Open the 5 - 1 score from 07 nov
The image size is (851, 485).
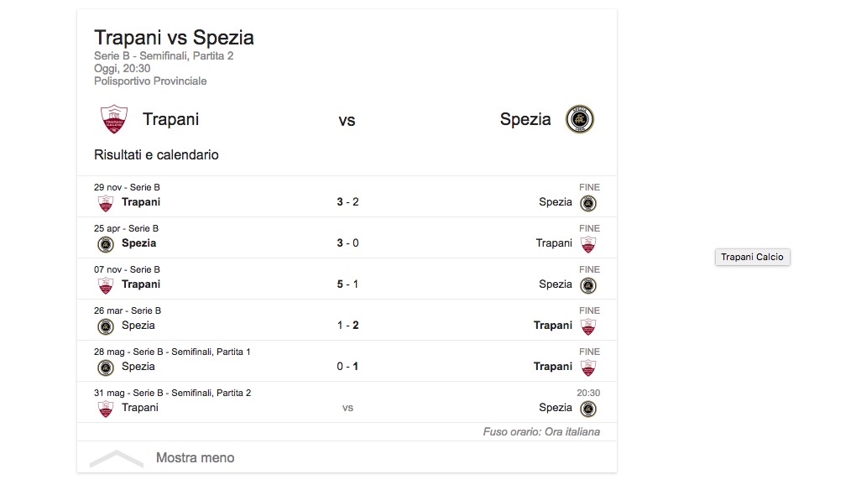[x=347, y=284]
